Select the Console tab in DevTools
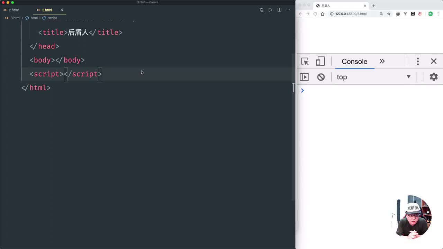443x249 pixels. pyautogui.click(x=354, y=62)
